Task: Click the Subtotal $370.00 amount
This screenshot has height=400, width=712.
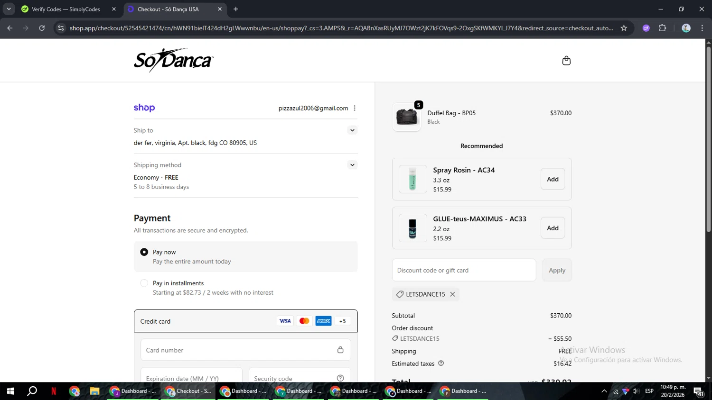Action: click(x=561, y=316)
